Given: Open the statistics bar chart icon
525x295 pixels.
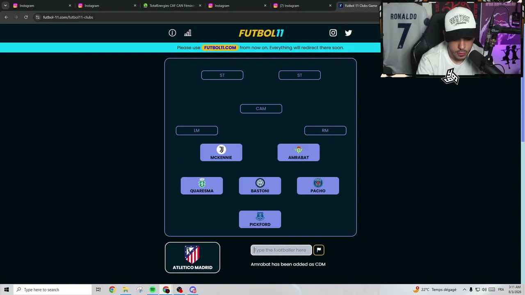Looking at the screenshot, I should click(187, 33).
